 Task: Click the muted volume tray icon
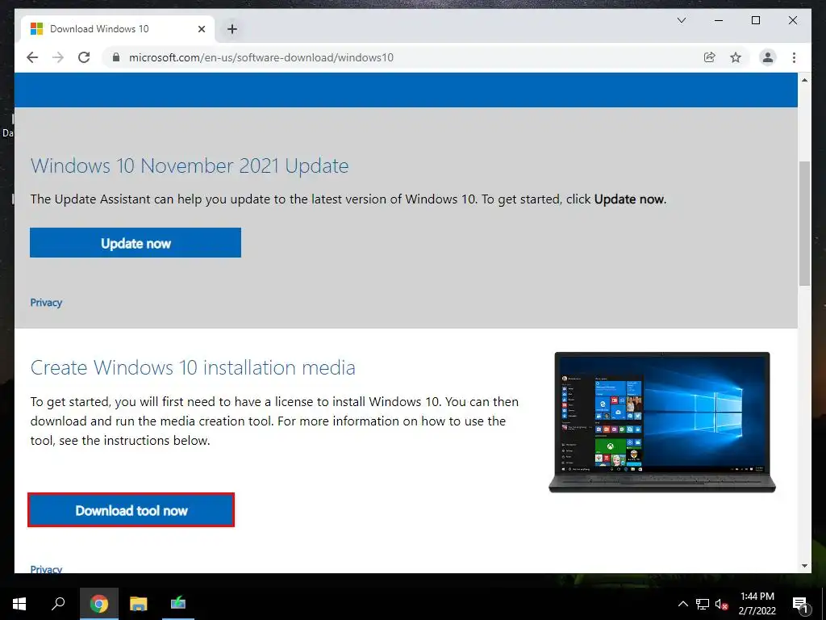coord(721,604)
